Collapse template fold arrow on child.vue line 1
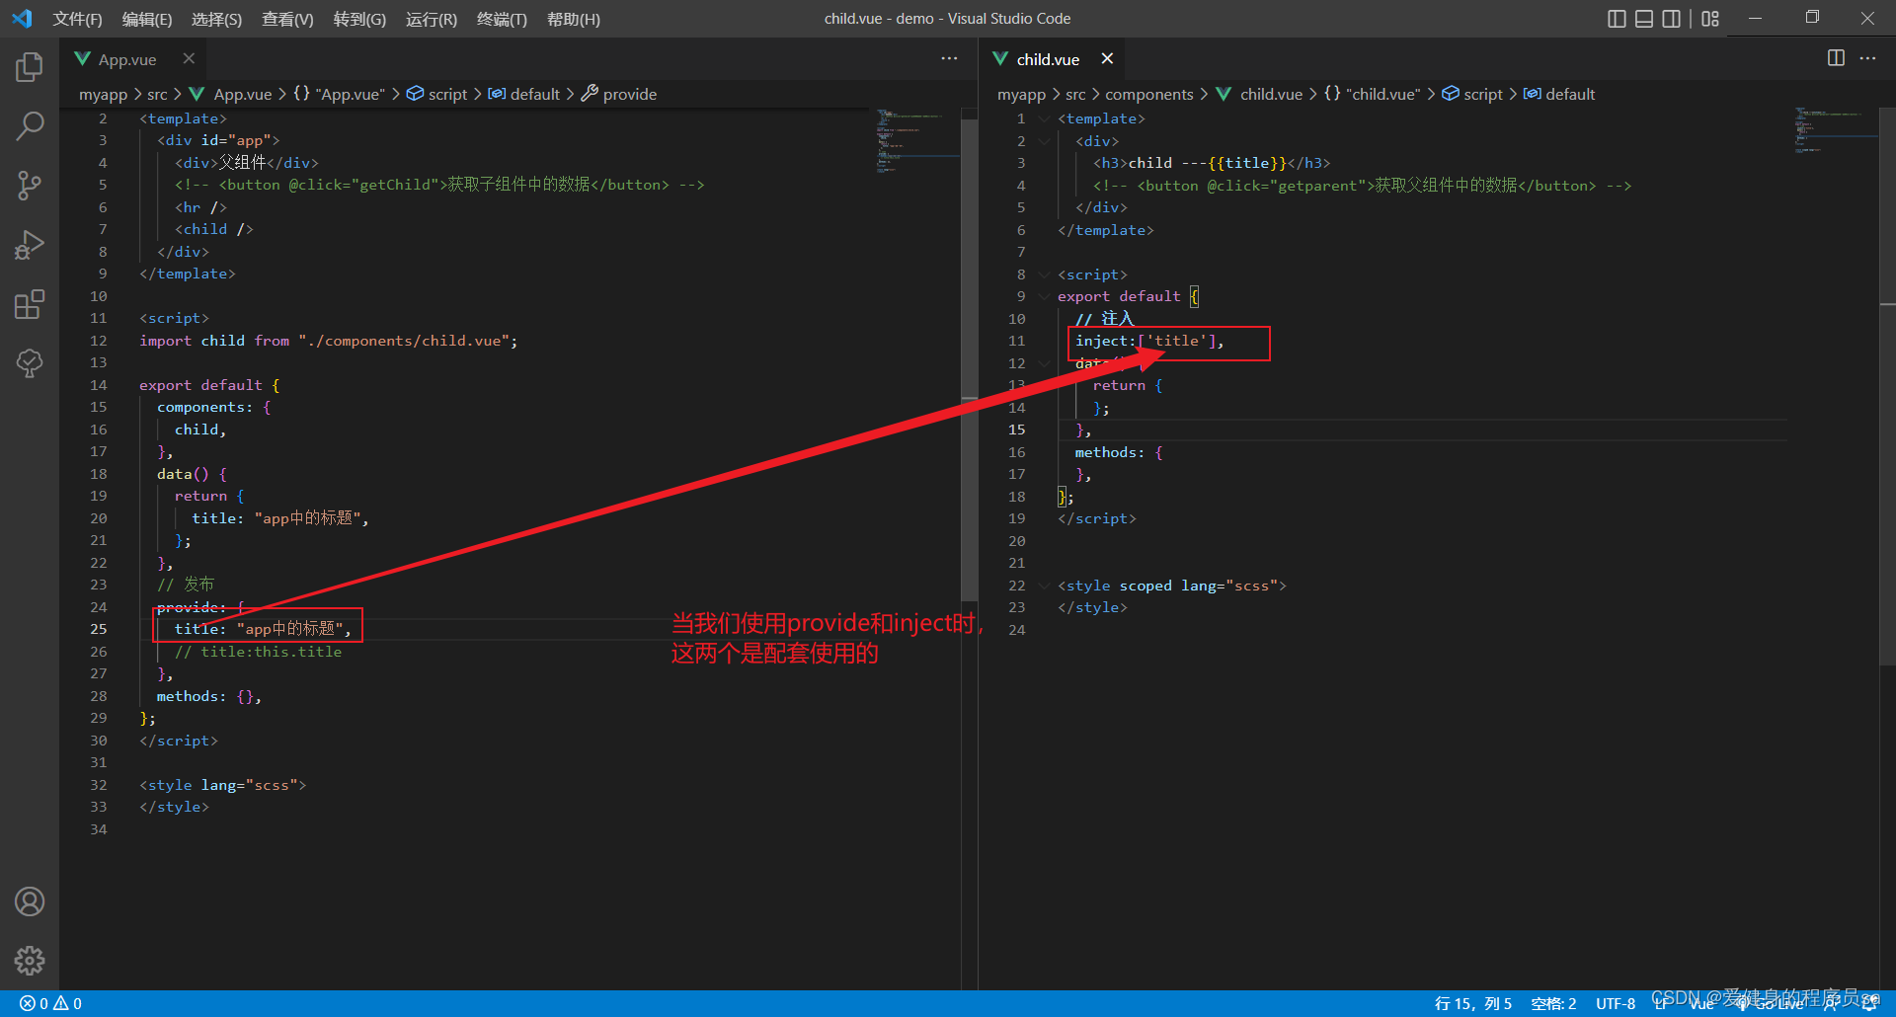1896x1017 pixels. [x=1044, y=118]
